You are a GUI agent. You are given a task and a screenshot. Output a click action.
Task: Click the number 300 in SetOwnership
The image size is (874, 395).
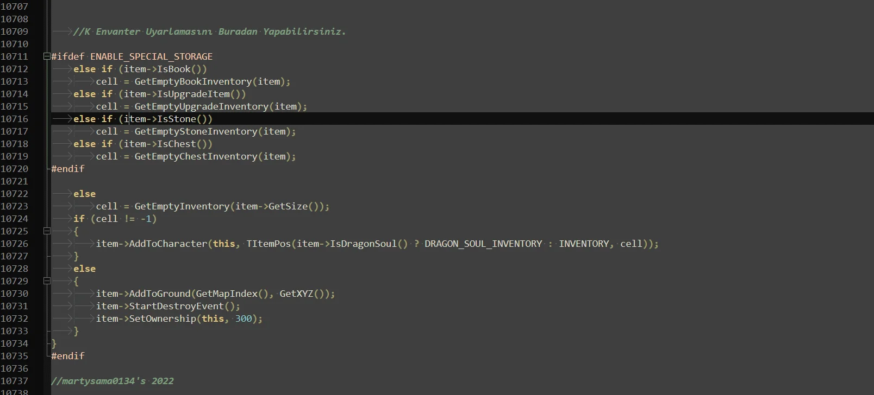pyautogui.click(x=243, y=318)
